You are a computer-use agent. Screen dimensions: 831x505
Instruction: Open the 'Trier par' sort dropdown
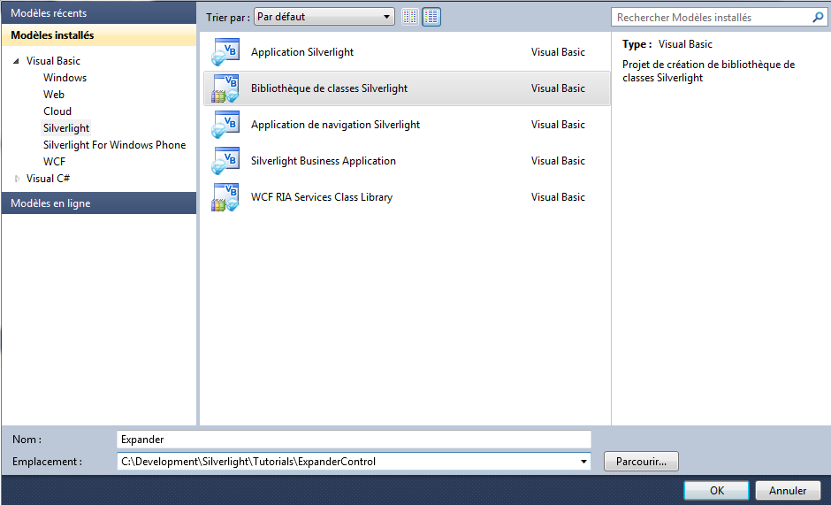coord(324,17)
